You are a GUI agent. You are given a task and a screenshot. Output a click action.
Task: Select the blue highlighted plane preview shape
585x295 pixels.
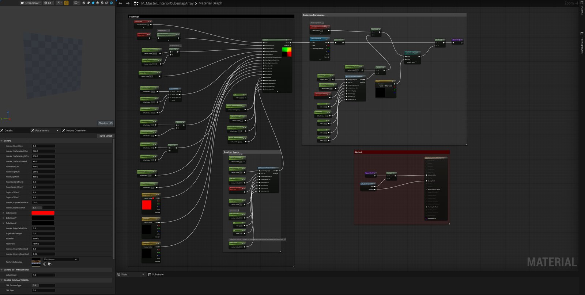point(93,3)
